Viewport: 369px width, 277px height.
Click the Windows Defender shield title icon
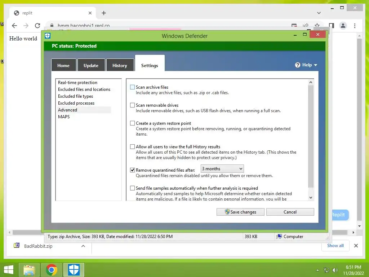48,36
